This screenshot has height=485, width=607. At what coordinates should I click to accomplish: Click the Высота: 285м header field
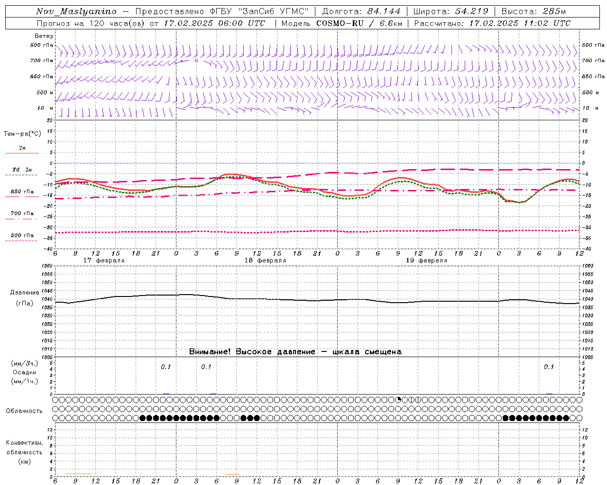[x=533, y=11]
